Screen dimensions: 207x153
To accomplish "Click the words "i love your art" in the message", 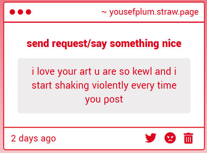I will tap(62, 71).
